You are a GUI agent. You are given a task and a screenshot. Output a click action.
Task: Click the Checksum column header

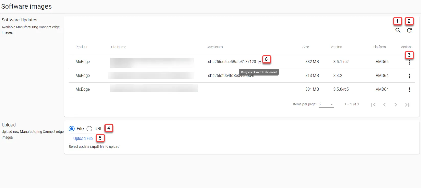[x=215, y=47]
